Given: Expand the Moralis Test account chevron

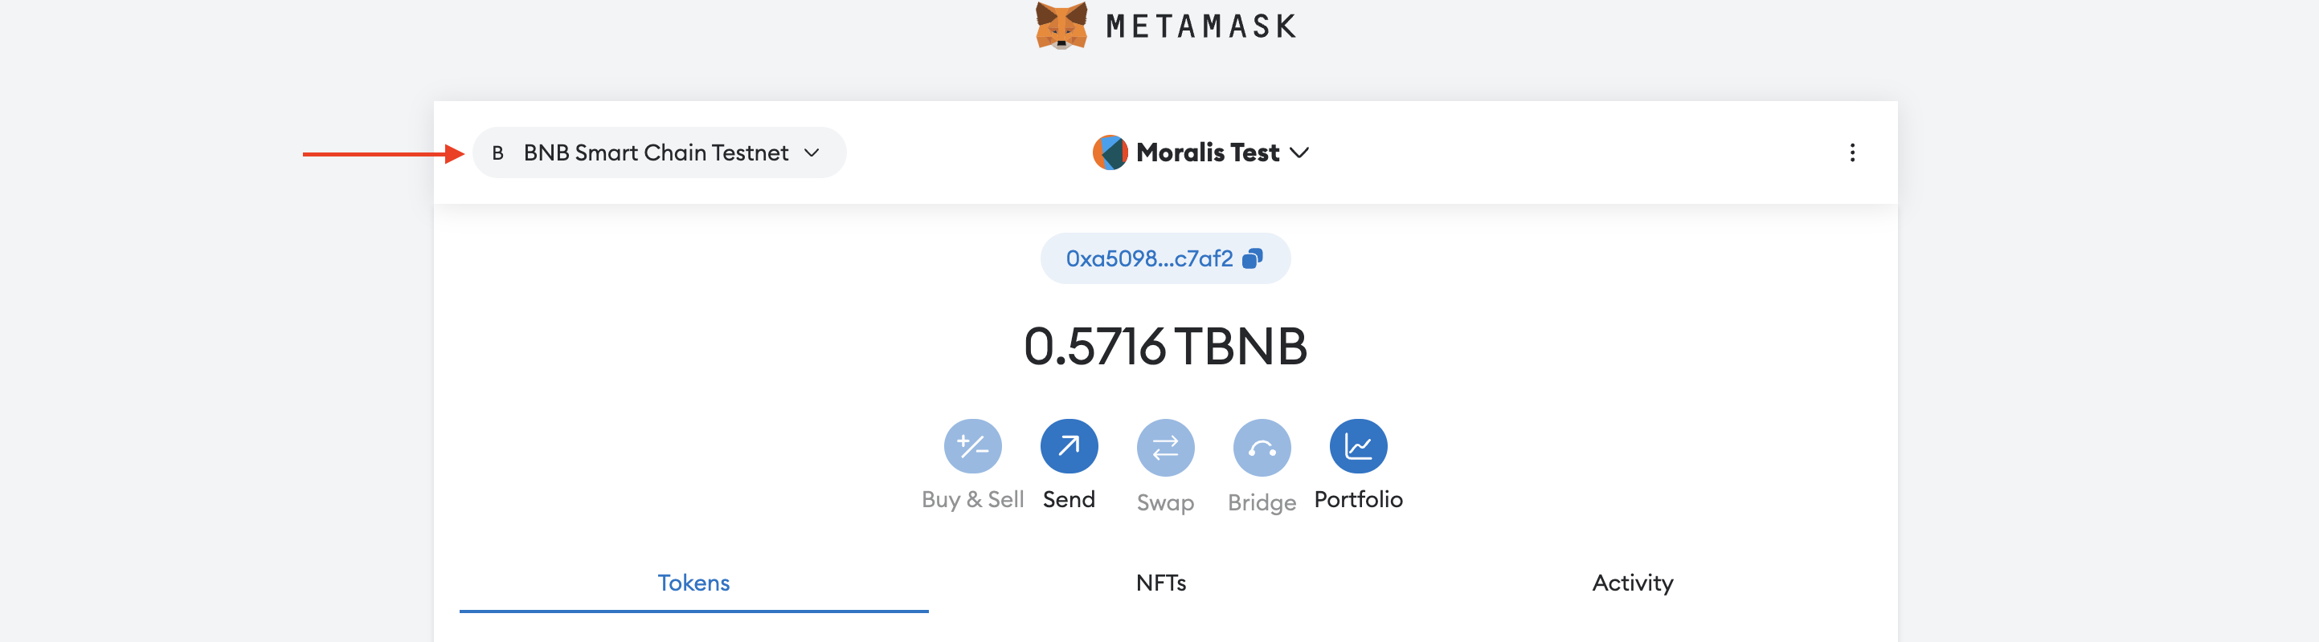Looking at the screenshot, I should pyautogui.click(x=1299, y=152).
